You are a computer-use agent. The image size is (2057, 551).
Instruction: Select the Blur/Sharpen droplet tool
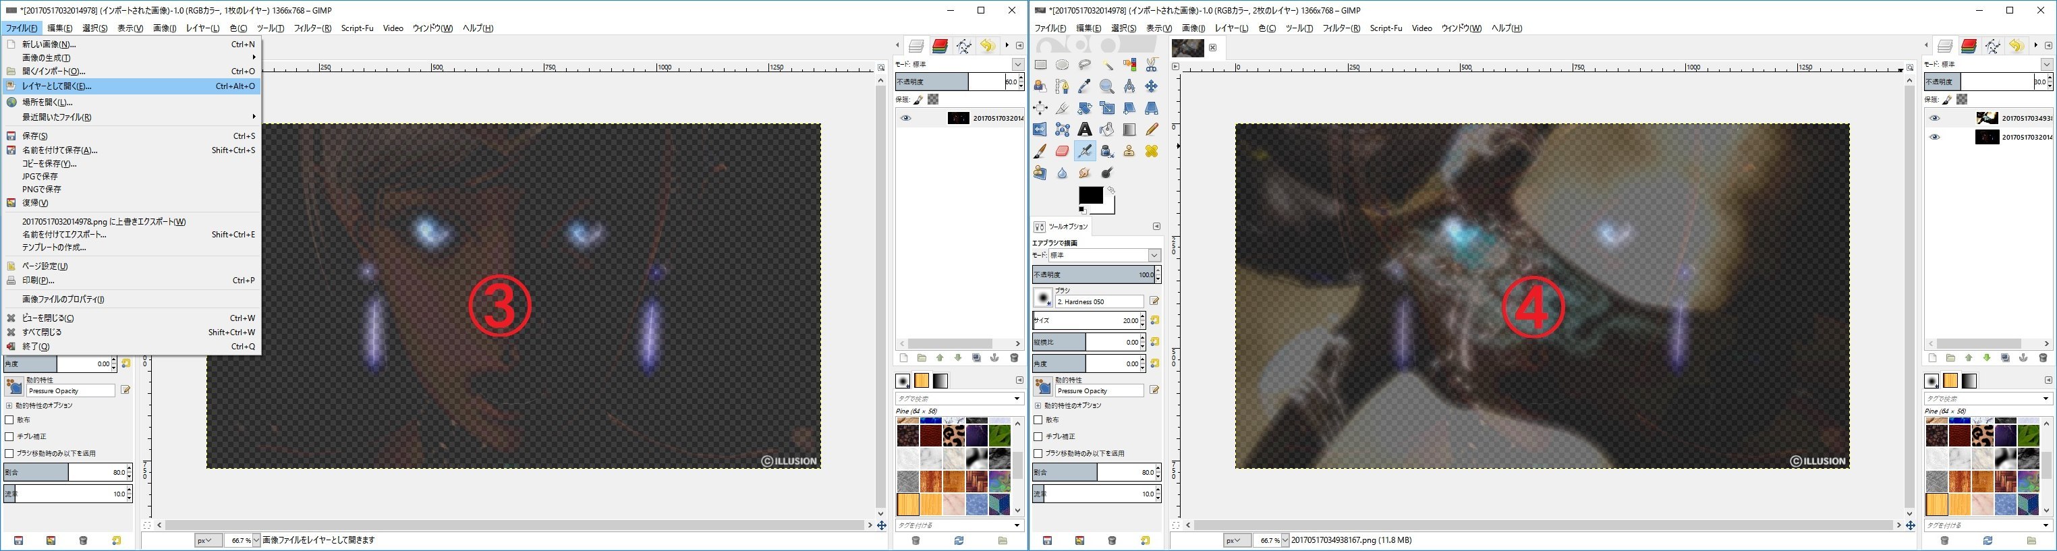tap(1062, 173)
